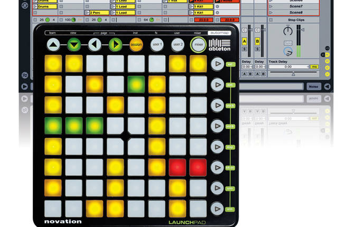Select the yellow 2 Perc clip name
Image resolution: width=354 pixels, height=227 pixels.
pos(99,13)
